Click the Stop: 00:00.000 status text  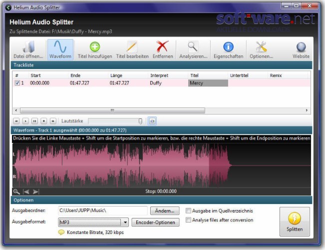(161, 191)
